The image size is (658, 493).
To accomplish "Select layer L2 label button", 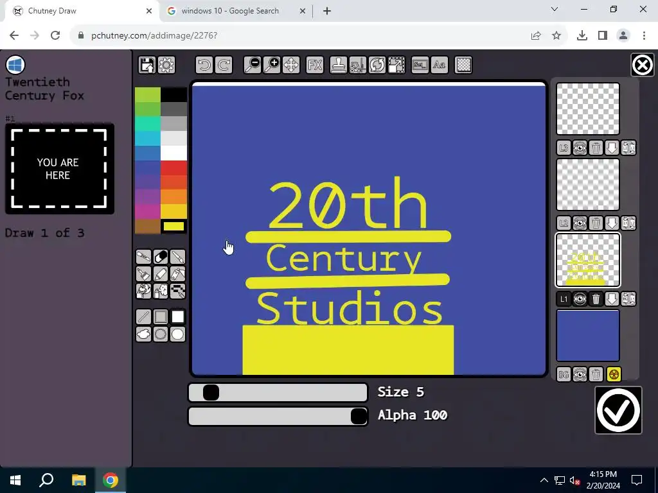I will pyautogui.click(x=564, y=223).
